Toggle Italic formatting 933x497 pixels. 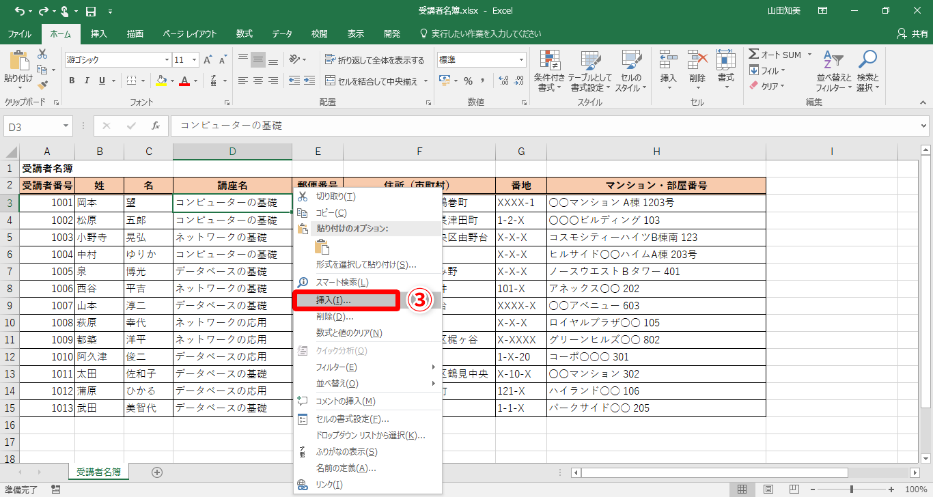coord(87,81)
